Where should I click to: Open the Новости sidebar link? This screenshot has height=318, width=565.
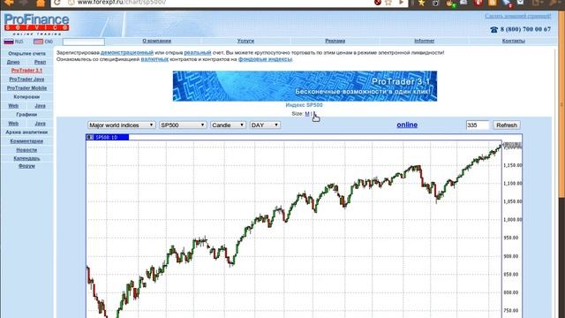pos(26,149)
